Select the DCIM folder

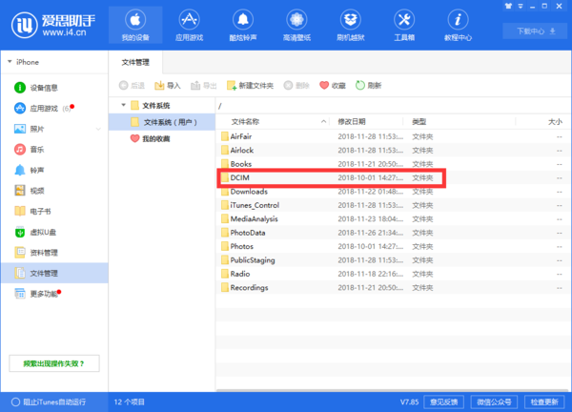[393, 177]
